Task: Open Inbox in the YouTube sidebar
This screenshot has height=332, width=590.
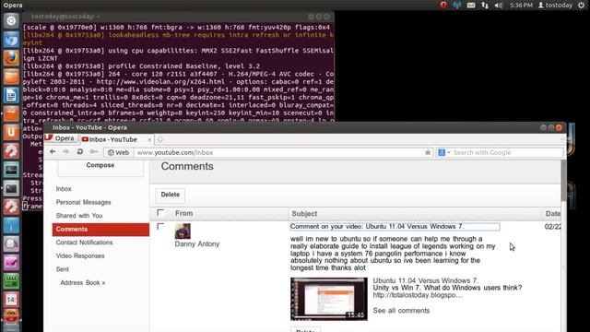Action: [64, 189]
